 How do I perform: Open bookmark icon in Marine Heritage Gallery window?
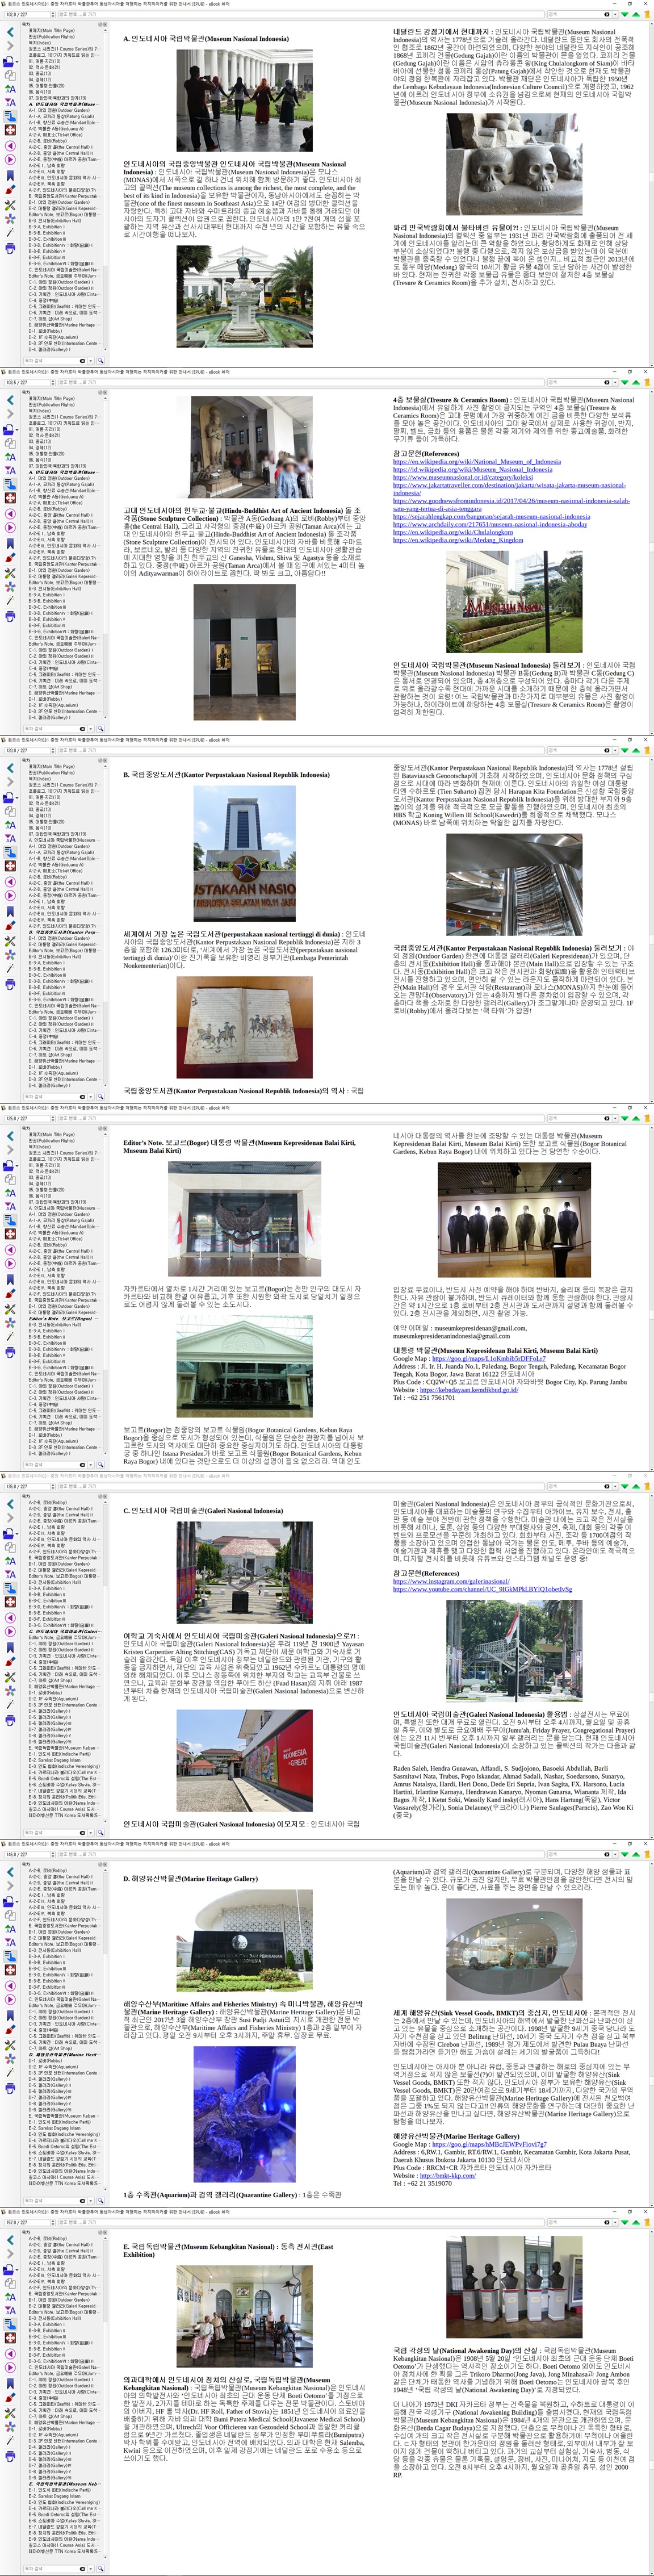point(10,2015)
